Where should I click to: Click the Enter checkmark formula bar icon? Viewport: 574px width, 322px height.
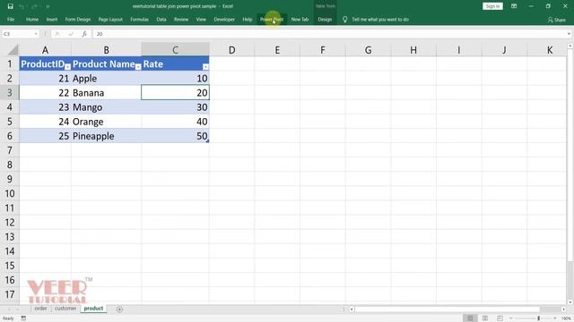[x=71, y=34]
